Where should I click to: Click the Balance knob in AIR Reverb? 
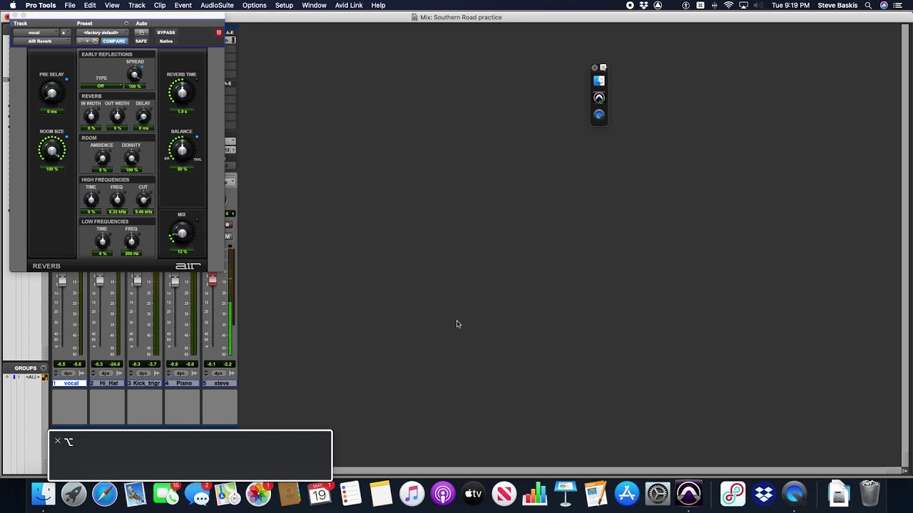(x=182, y=150)
